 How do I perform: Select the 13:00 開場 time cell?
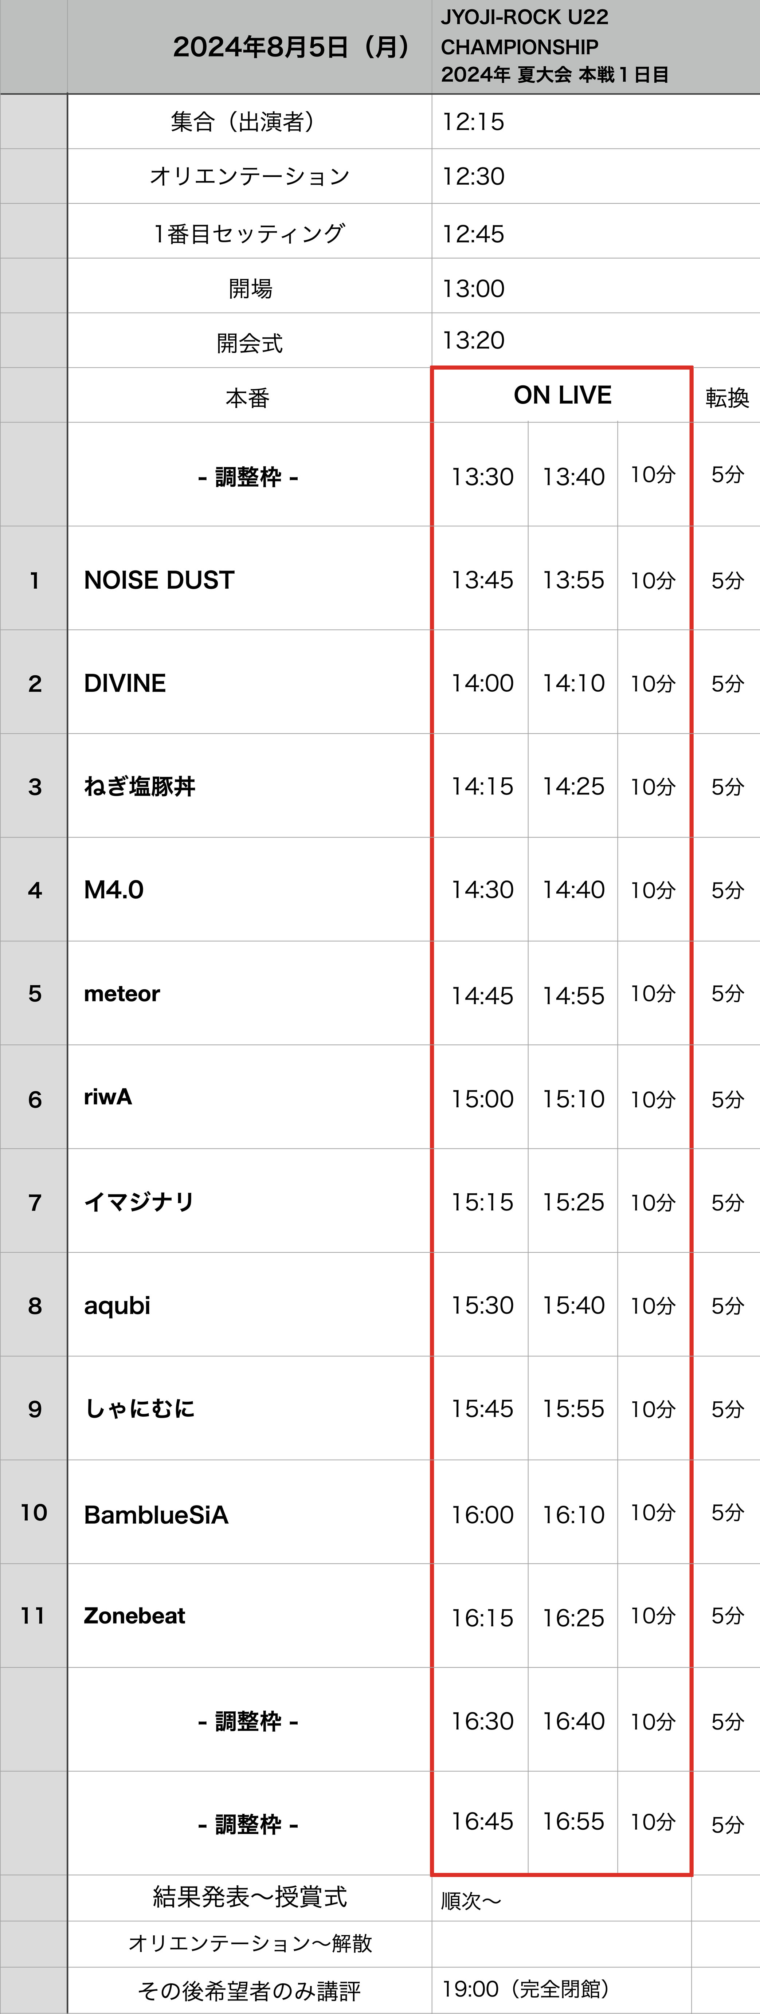596,286
